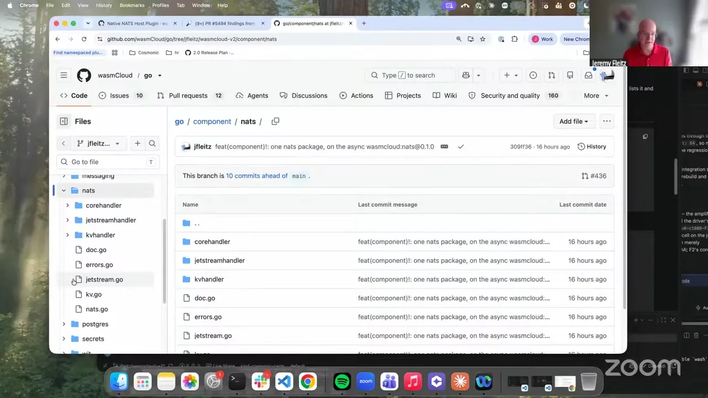
Task: Open the Issues inbox icon in header
Action: tap(533, 75)
